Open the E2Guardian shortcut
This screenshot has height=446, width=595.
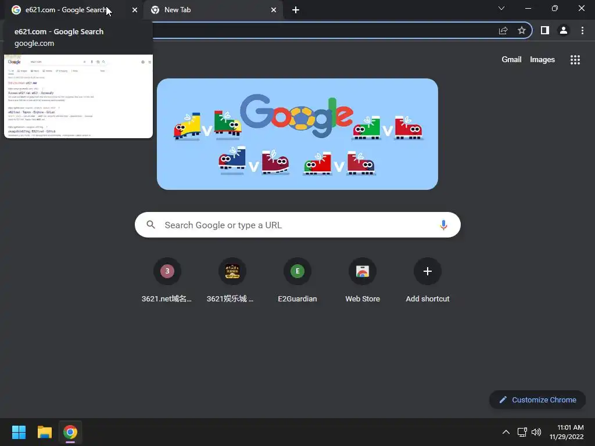pos(297,281)
